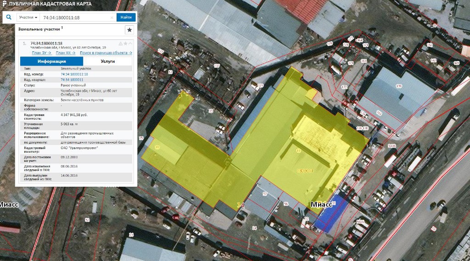The width and height of the screenshot is (470, 261).
Task: Open favorites with the star button
Action: (129, 30)
